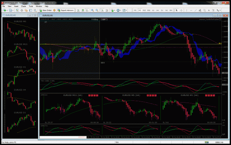231x145 pixels.
Task: Switch to the W1 timeframe
Action: point(166,10)
